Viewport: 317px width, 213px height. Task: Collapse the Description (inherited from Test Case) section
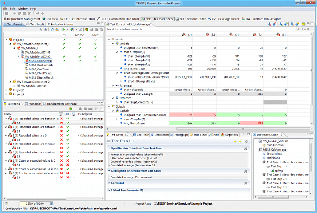click(110, 171)
